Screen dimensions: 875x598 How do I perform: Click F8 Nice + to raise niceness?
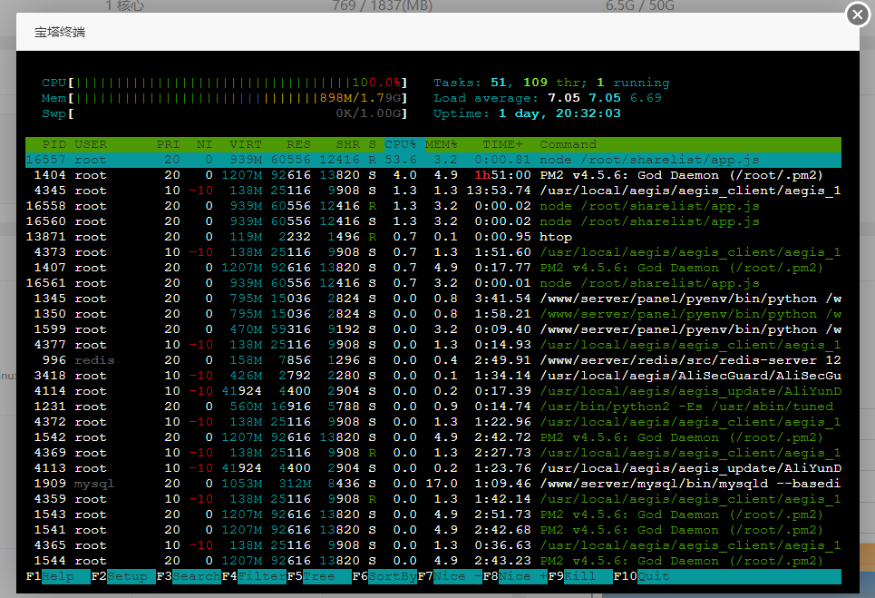(515, 576)
